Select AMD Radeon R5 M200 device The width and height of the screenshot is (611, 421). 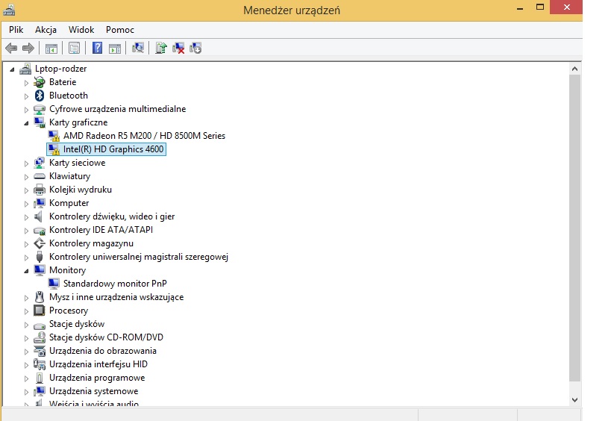tap(144, 136)
